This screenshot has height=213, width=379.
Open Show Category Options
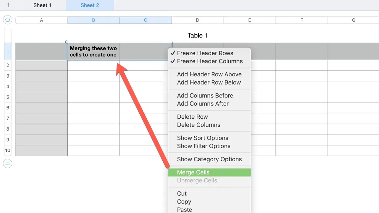click(x=210, y=159)
